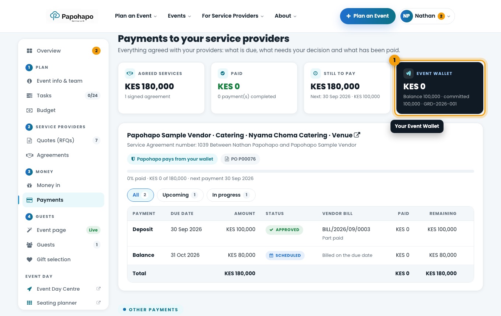Image resolution: width=501 pixels, height=316 pixels.
Task: Click external link icon on Seating planner
Action: coord(98,303)
